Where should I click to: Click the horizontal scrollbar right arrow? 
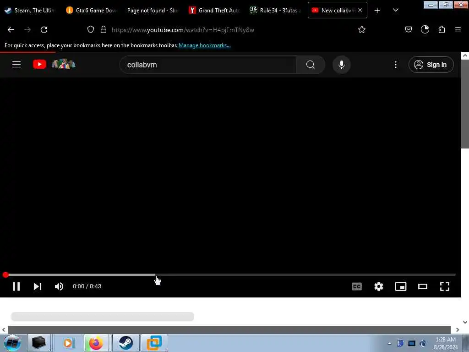click(x=458, y=330)
